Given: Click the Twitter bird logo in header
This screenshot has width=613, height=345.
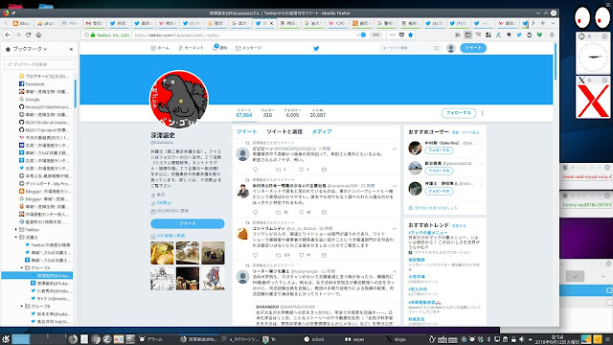Looking at the screenshot, I should point(316,48).
